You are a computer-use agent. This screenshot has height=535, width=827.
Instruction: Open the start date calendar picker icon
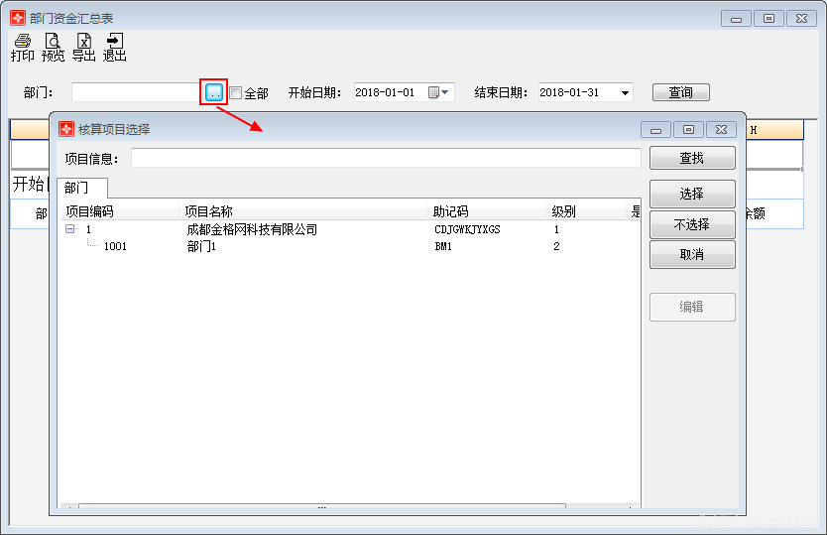(433, 92)
